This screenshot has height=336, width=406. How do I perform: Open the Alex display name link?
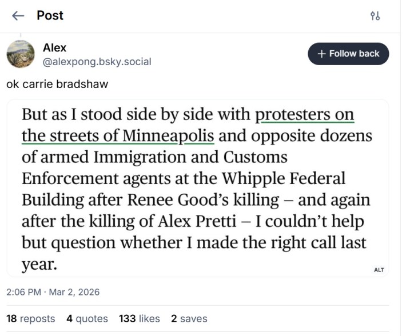(x=54, y=48)
